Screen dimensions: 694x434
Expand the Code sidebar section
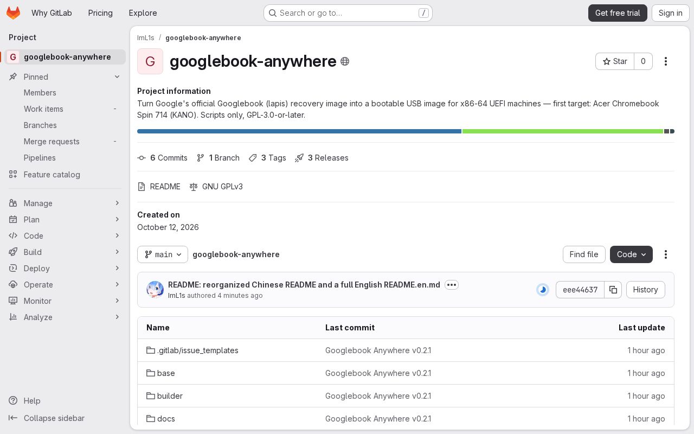click(65, 236)
